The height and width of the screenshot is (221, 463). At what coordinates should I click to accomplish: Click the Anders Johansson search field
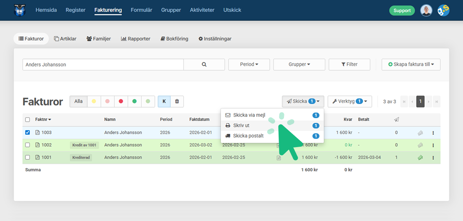point(103,65)
